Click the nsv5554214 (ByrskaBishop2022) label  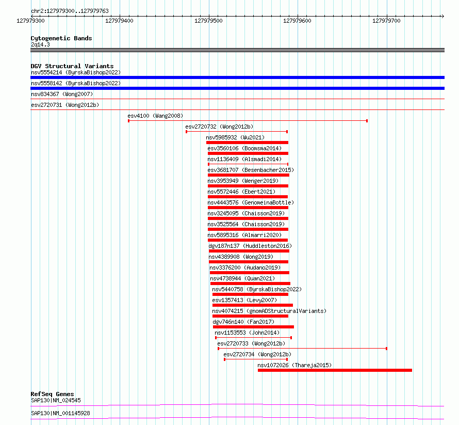76,72
